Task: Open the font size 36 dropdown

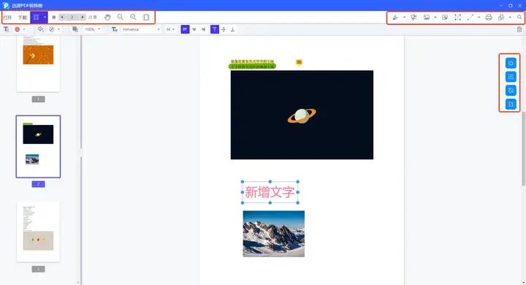Action: point(170,29)
